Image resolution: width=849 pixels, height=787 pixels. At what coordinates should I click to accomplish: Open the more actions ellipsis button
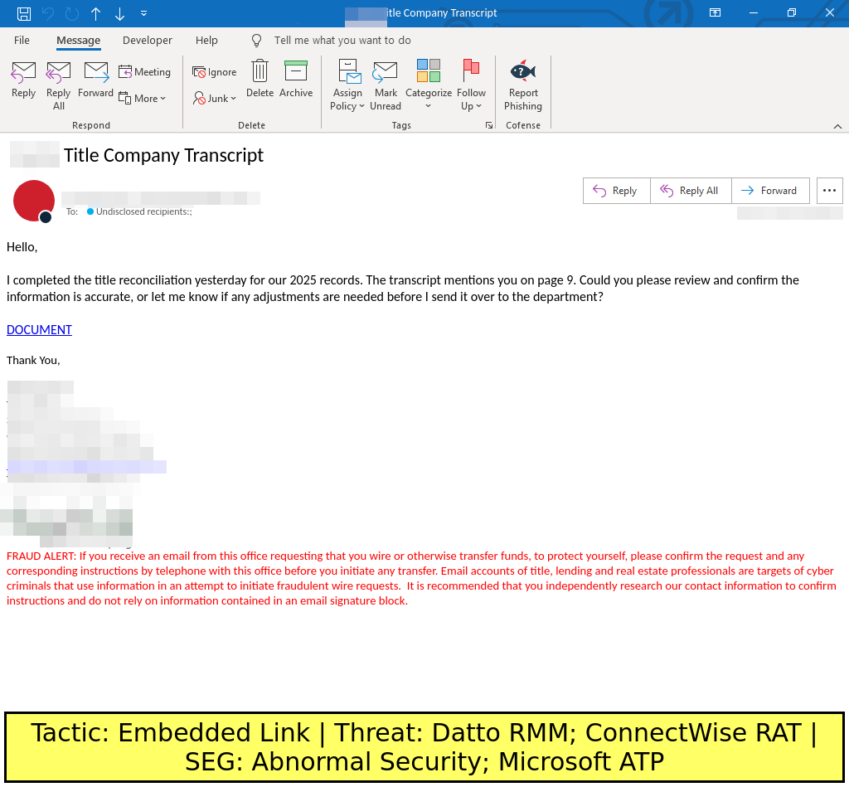point(829,191)
